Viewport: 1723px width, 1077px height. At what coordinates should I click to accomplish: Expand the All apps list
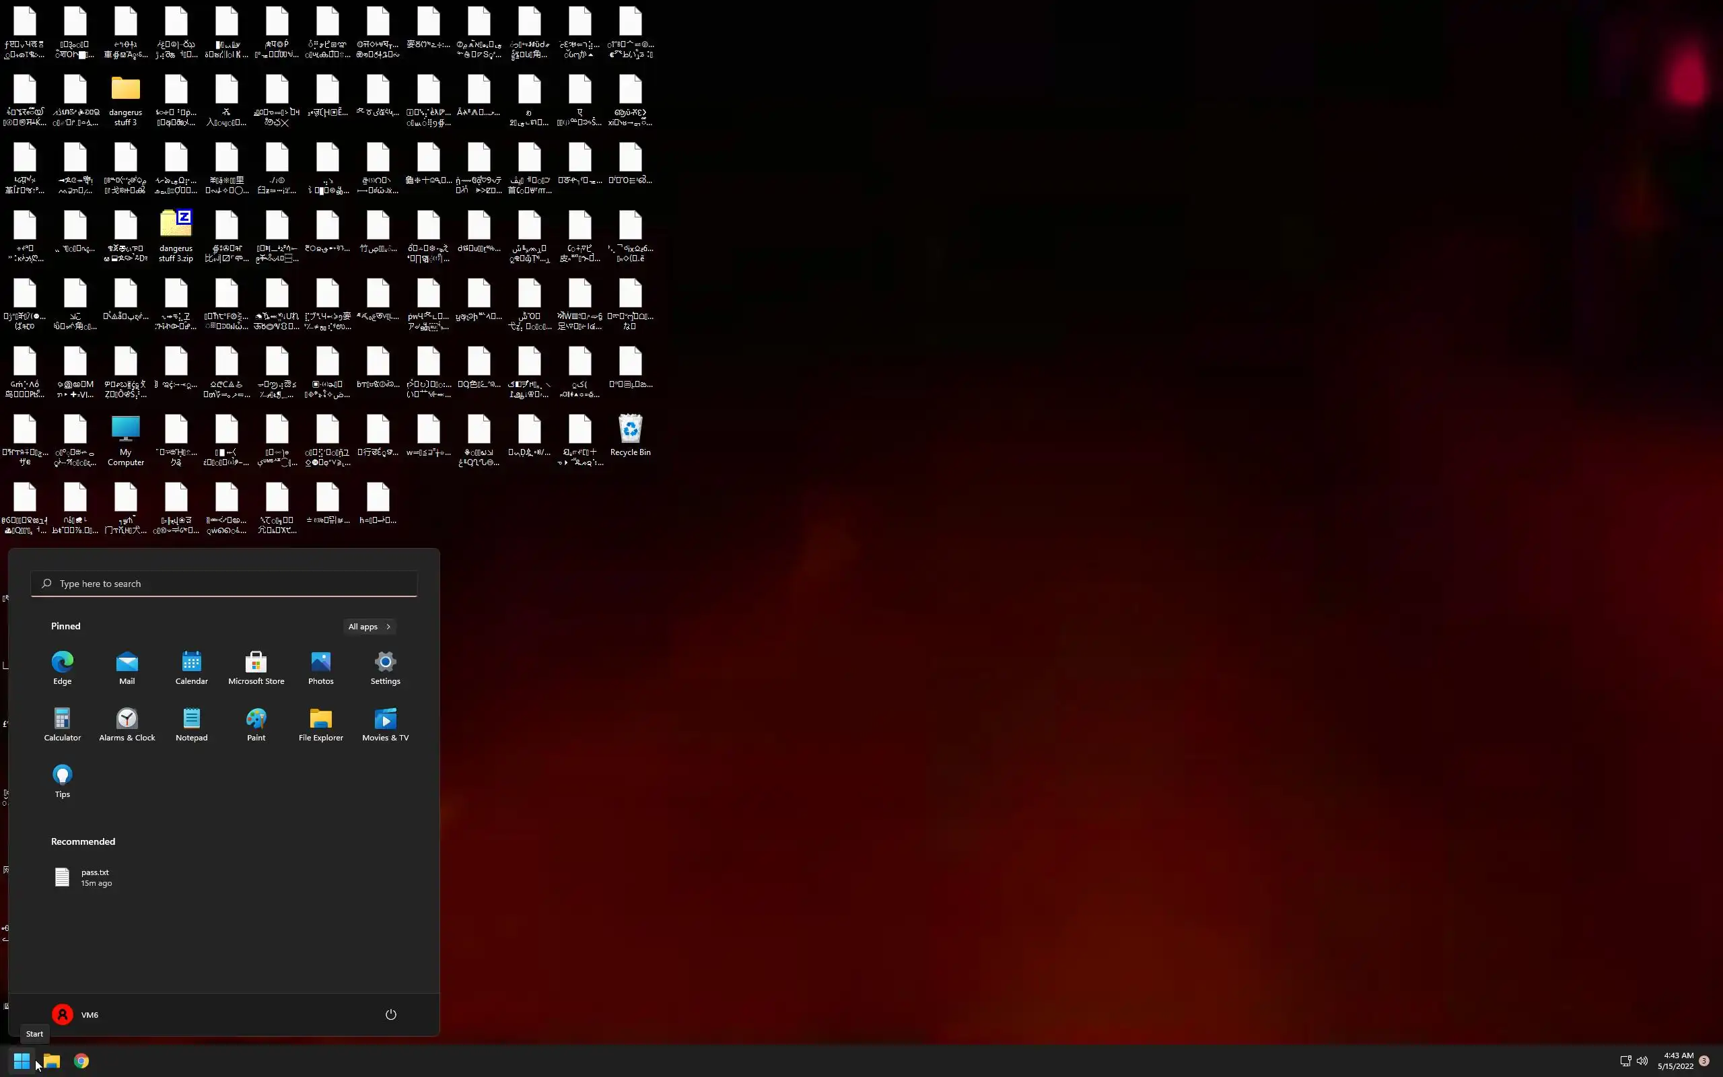click(x=369, y=627)
